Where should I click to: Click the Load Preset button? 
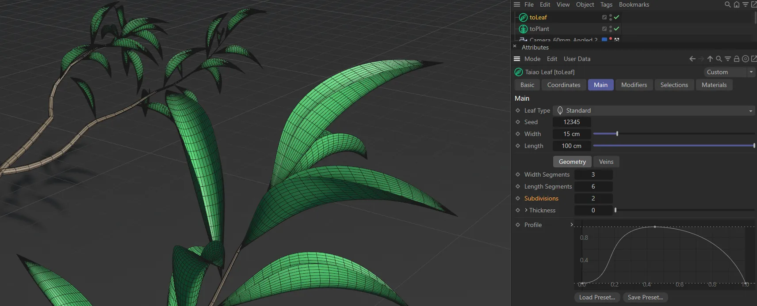(597, 297)
